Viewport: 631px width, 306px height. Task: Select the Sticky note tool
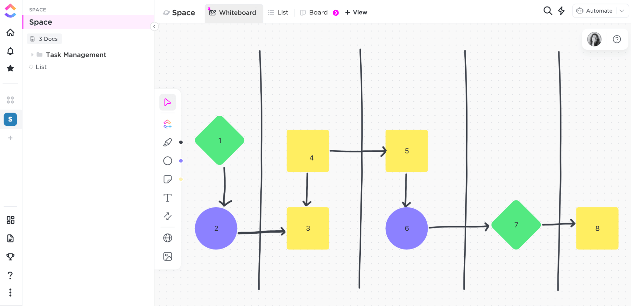168,179
